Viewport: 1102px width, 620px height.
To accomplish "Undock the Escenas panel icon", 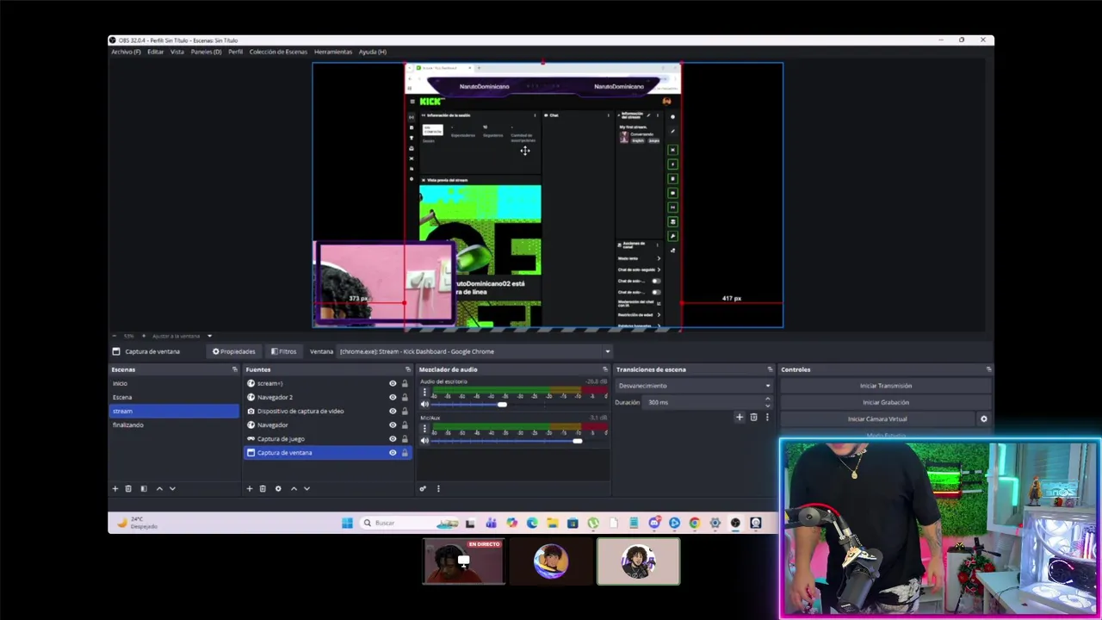I will [x=234, y=369].
